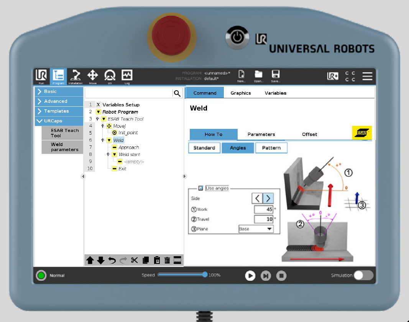409x322 pixels.
Task: Open the Run screen
Action: (41, 76)
